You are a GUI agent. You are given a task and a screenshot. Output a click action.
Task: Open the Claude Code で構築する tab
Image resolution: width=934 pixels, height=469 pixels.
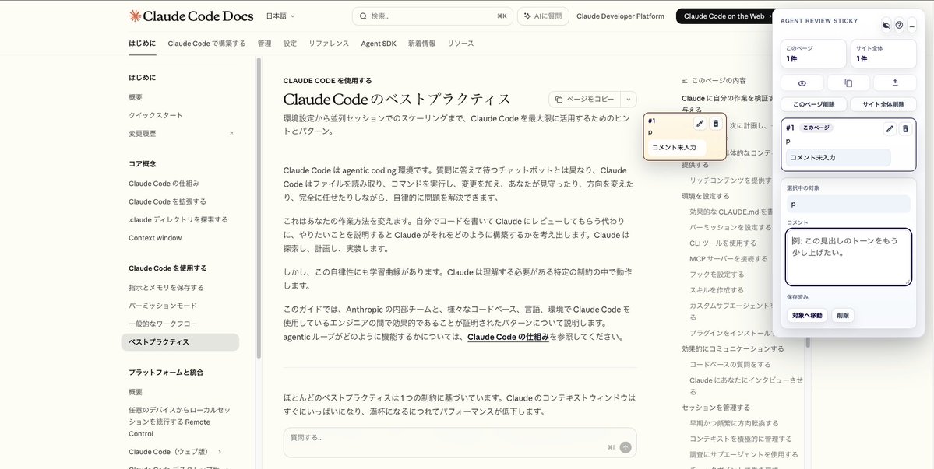206,44
